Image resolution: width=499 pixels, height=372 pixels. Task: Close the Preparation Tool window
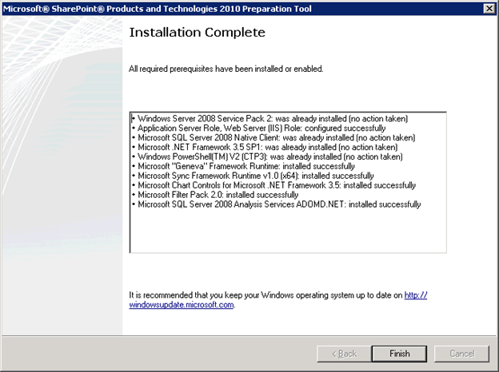coord(489,8)
